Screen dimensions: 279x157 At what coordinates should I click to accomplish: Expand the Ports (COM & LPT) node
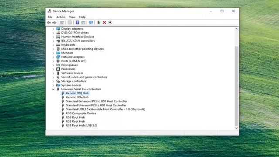53,61
